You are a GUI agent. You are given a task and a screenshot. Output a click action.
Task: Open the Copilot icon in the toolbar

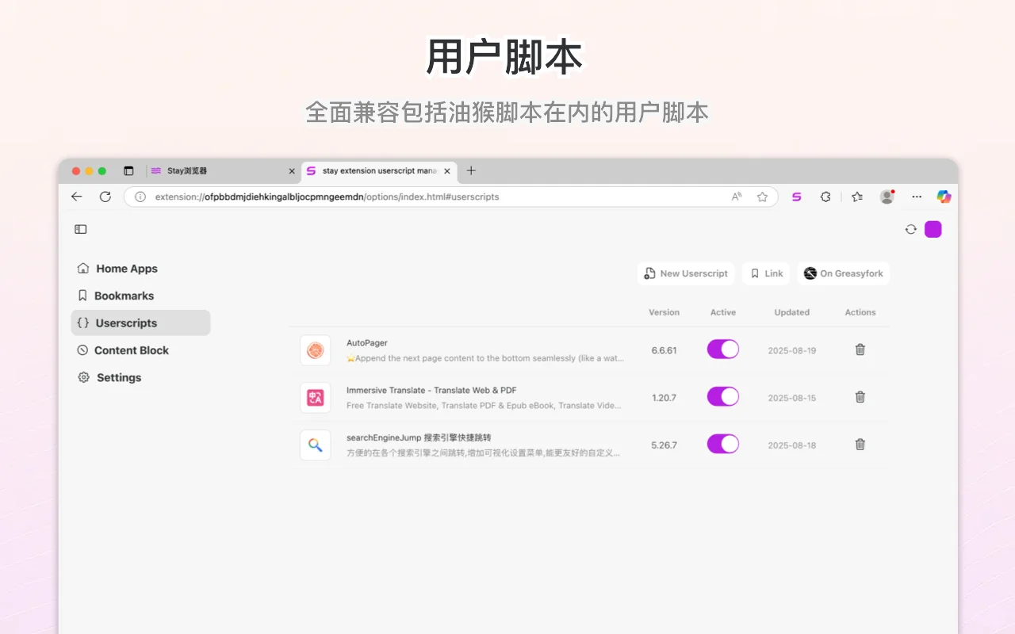pyautogui.click(x=944, y=197)
